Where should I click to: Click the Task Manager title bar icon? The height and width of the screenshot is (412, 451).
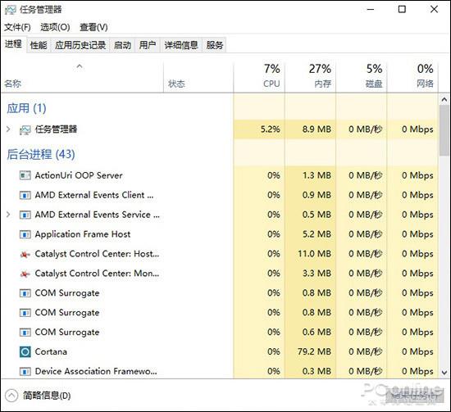point(11,10)
